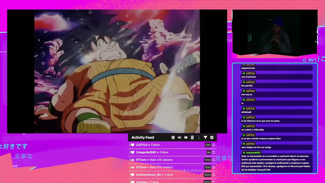Click crossover001 username in chat
The width and height of the screenshot is (325, 183).
point(253,152)
